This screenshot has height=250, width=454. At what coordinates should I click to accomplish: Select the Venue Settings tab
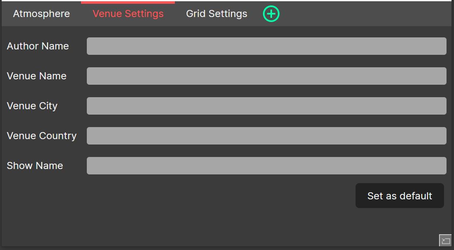click(128, 13)
